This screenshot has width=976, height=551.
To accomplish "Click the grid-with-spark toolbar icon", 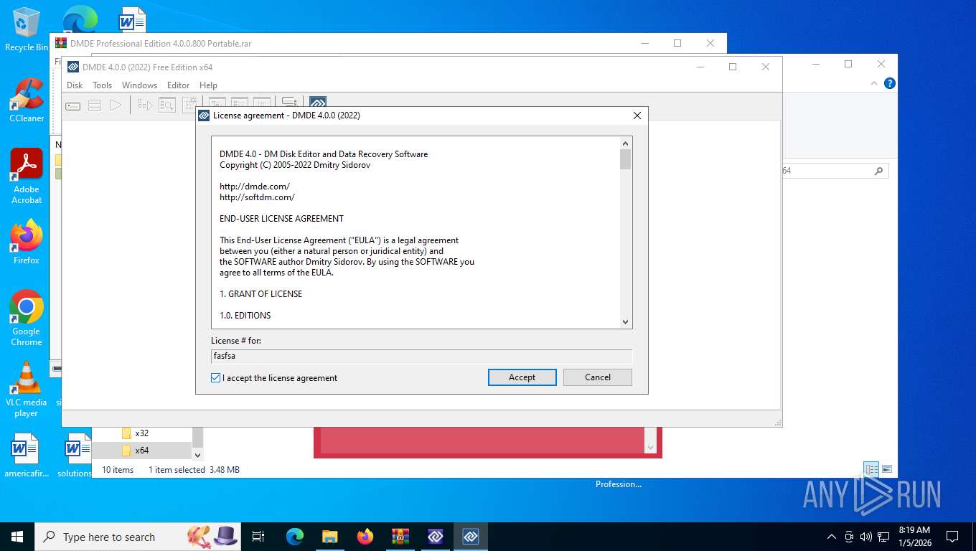I will (189, 105).
